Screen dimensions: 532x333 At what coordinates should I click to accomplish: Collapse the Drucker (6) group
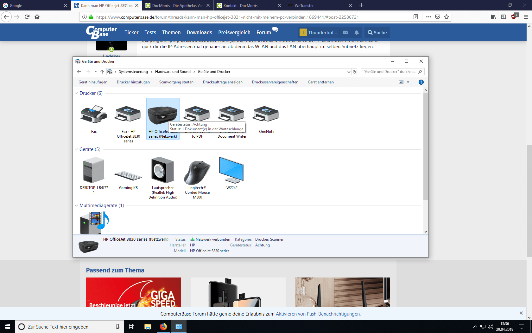pyautogui.click(x=76, y=93)
